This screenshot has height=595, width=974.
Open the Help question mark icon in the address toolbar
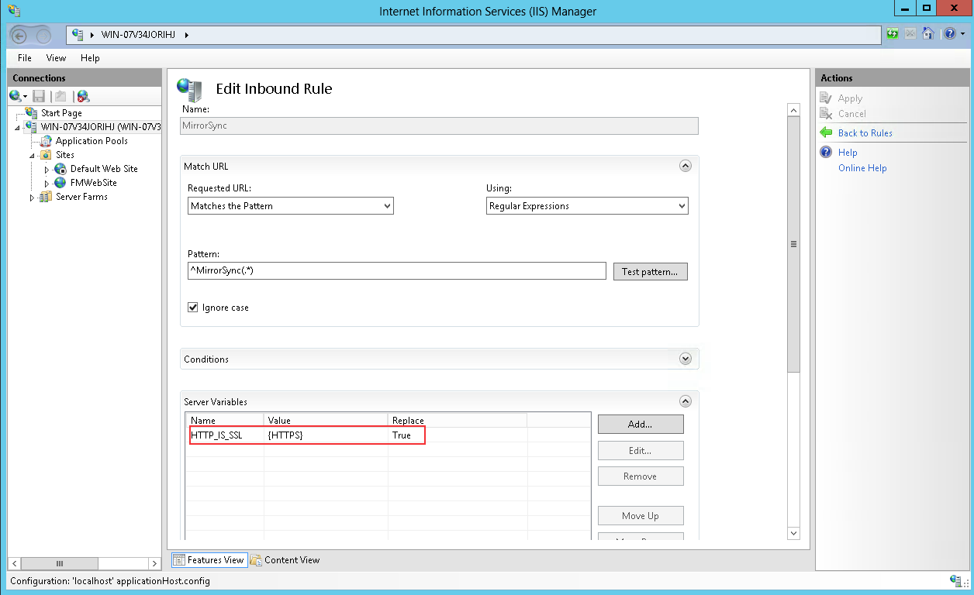coord(949,34)
